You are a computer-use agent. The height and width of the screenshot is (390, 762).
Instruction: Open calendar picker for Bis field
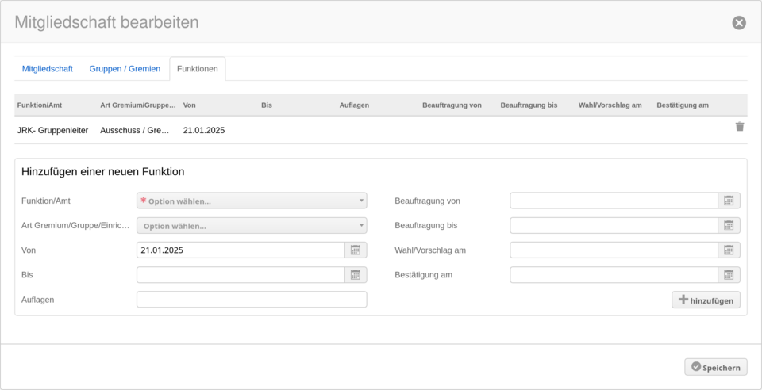pyautogui.click(x=356, y=275)
